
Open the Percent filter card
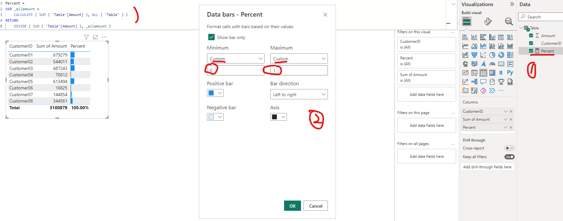426,61
